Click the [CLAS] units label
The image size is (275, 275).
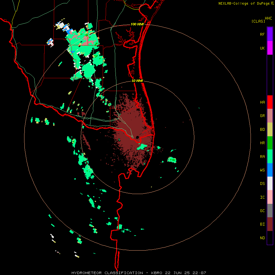pyautogui.click(x=258, y=21)
